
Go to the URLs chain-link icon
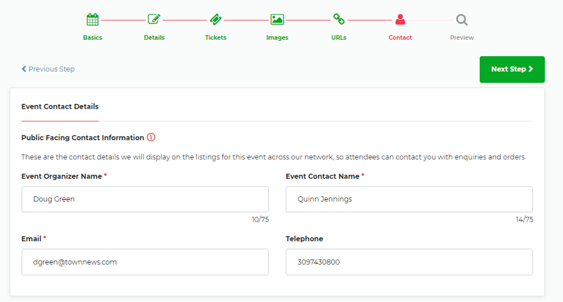(339, 19)
